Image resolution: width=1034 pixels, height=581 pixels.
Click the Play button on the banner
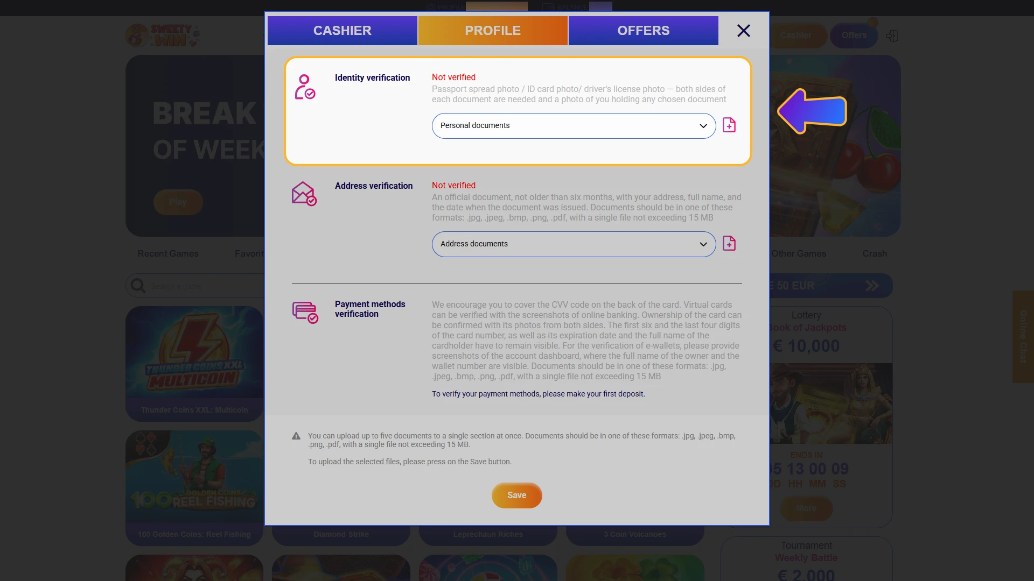point(178,202)
